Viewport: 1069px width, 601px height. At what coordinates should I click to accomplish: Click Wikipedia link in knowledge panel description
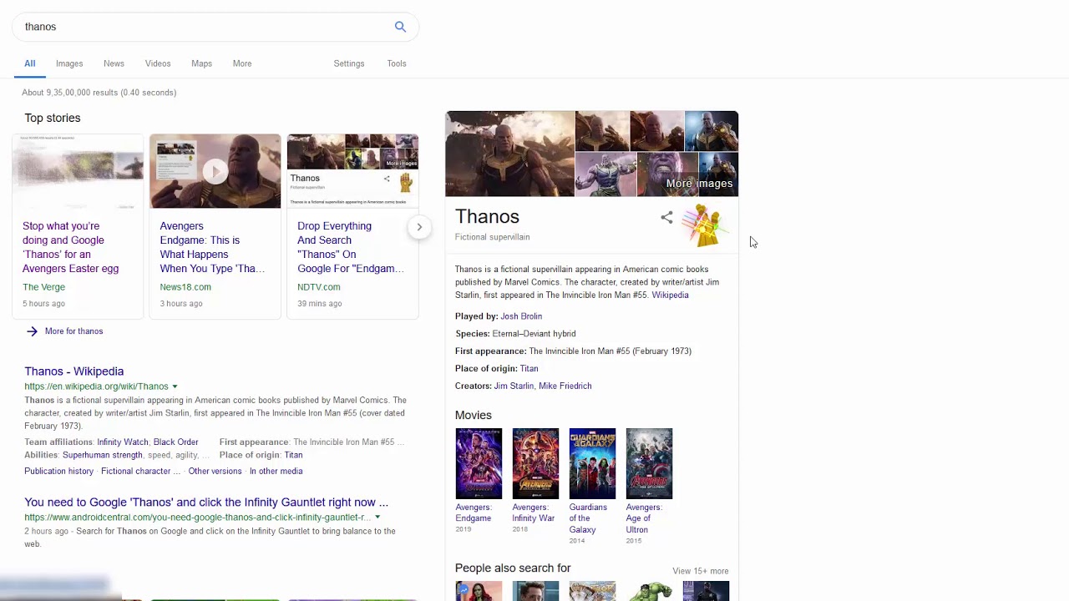[x=670, y=295]
